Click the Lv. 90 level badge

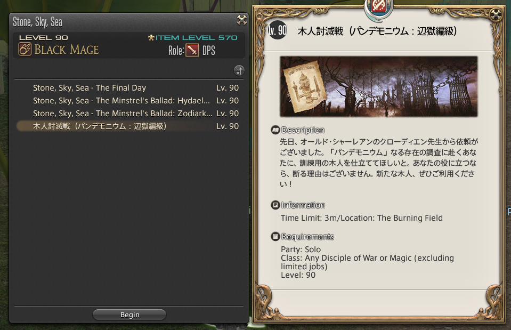pyautogui.click(x=277, y=30)
